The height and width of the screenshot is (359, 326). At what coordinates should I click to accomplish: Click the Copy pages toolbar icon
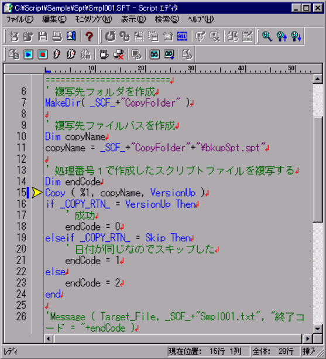coord(153,36)
